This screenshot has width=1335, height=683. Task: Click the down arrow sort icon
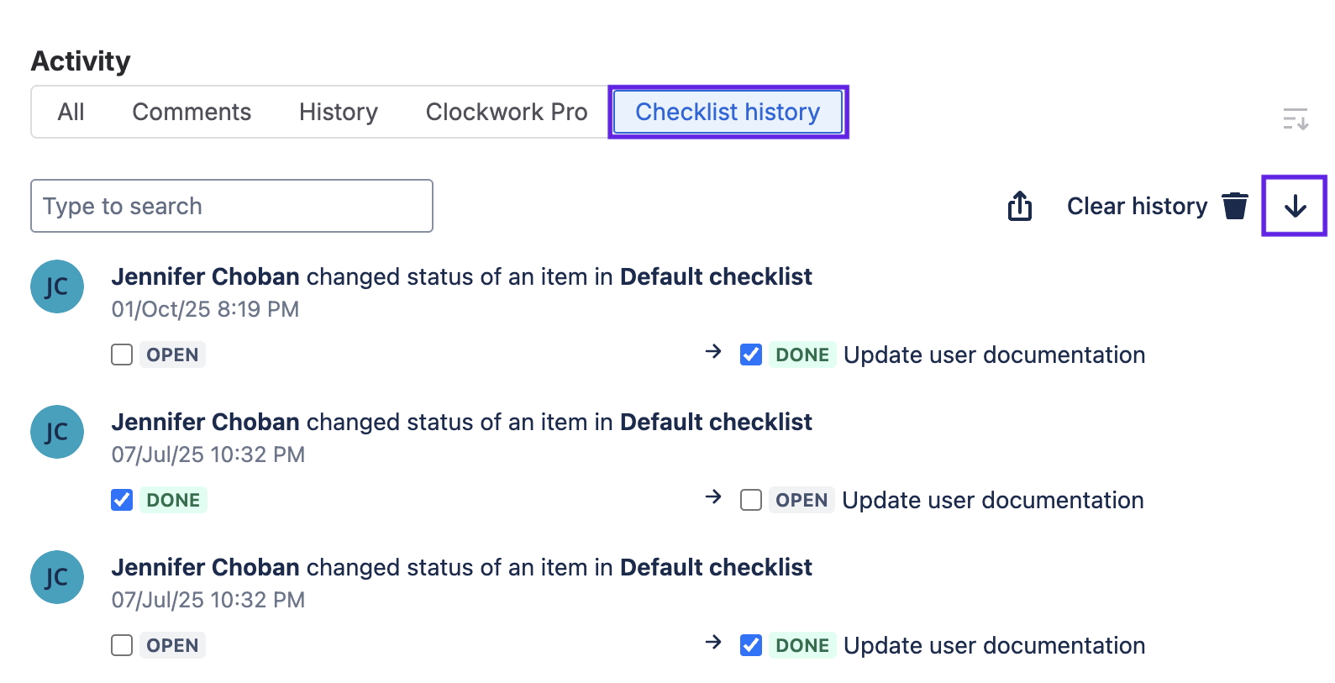[x=1295, y=206]
